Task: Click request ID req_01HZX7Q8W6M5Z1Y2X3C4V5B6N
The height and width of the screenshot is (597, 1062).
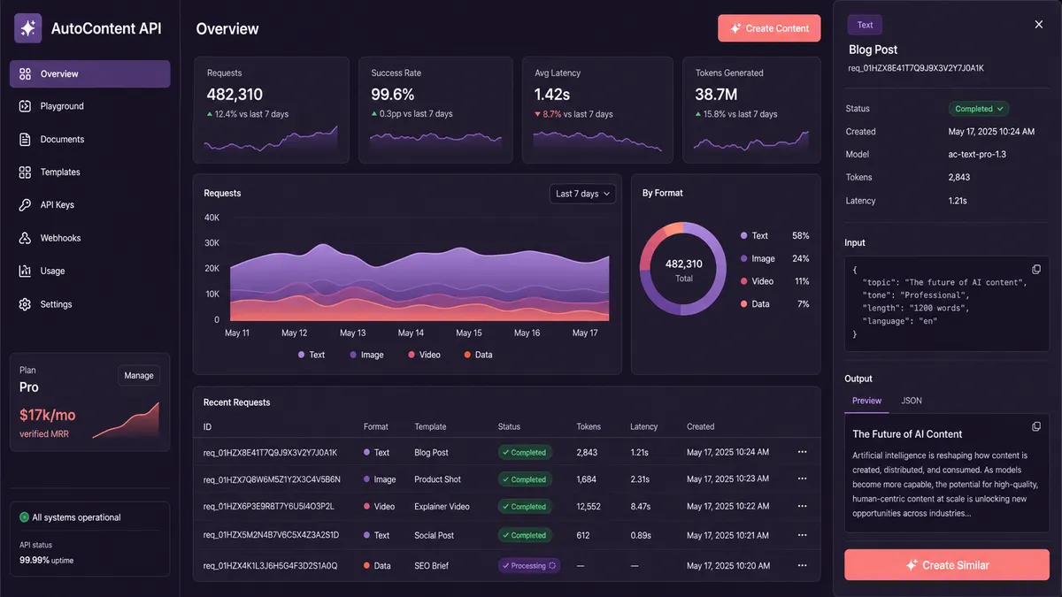Action: (272, 479)
